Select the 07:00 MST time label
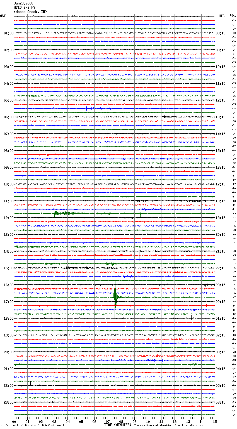The width and height of the screenshot is (237, 429). [9, 134]
